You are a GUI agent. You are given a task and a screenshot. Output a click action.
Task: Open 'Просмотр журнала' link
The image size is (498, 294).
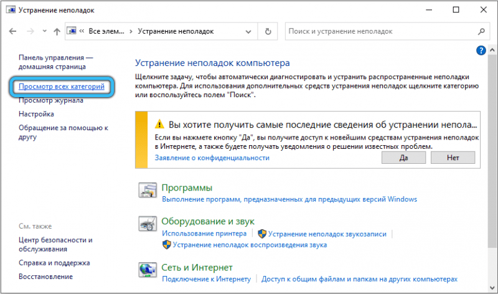[x=51, y=100]
